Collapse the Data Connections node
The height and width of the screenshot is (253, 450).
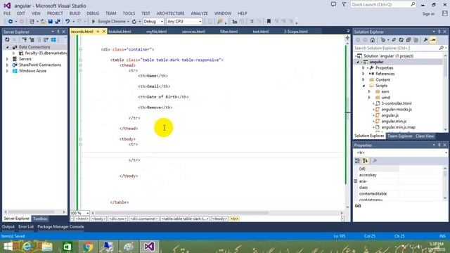(x=7, y=47)
